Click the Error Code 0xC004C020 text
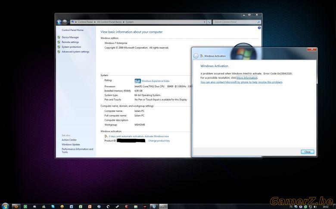The width and height of the screenshot is (336, 209). pyautogui.click(x=278, y=74)
